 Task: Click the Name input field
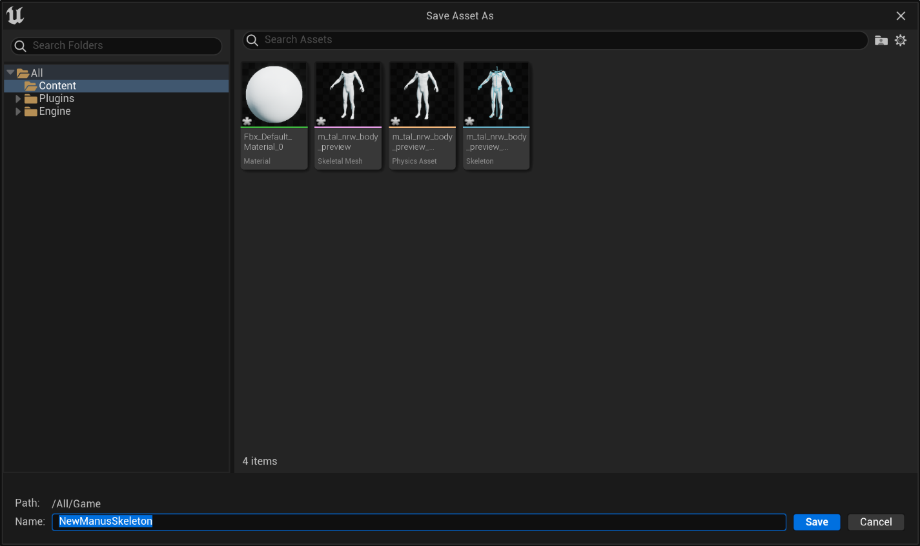point(452,521)
